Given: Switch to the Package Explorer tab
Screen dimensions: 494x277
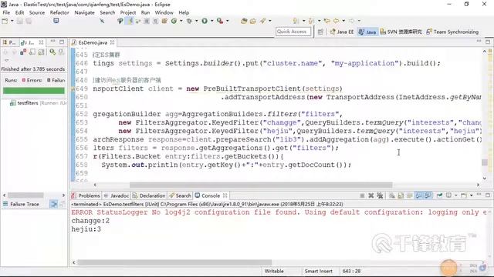Looking at the screenshot, I should [x=8, y=42].
